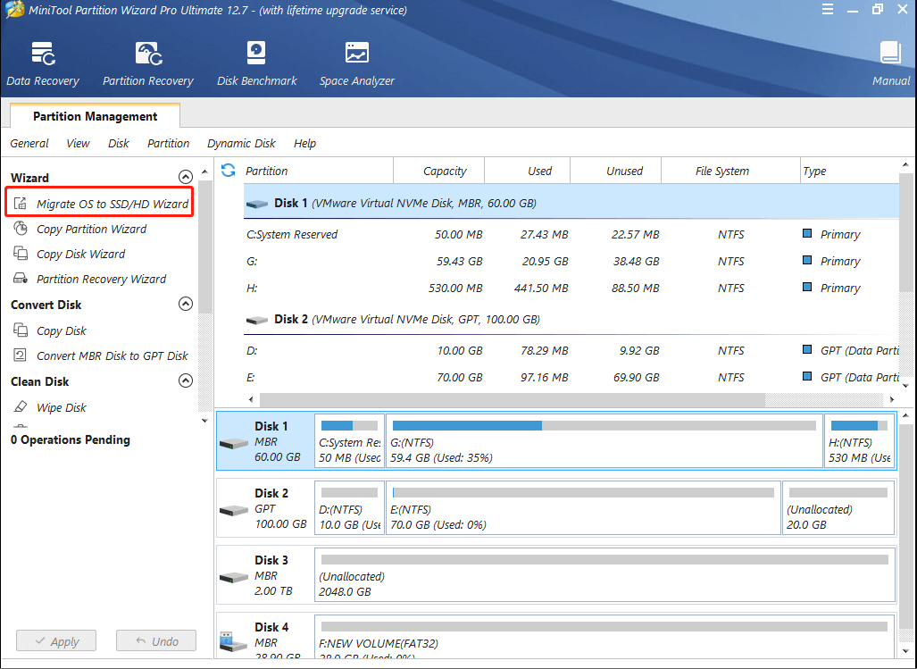Open the Manual book icon
917x669 pixels.
tap(891, 53)
